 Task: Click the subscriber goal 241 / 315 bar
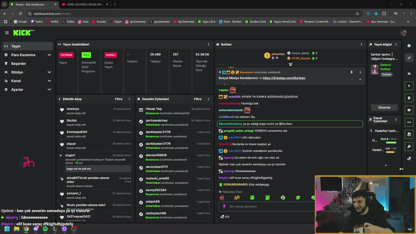(x=391, y=152)
